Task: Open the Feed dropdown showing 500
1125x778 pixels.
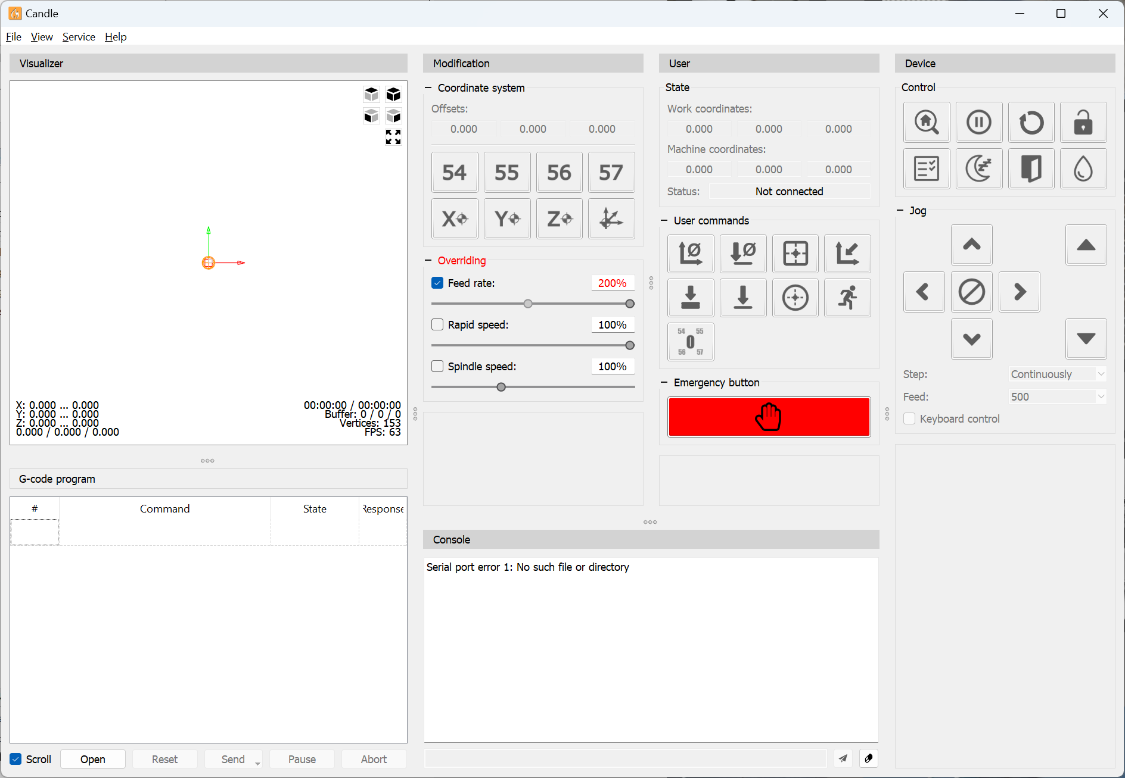Action: (1058, 397)
